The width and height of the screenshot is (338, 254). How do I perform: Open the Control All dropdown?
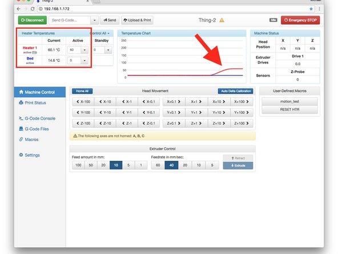pyautogui.click(x=100, y=33)
